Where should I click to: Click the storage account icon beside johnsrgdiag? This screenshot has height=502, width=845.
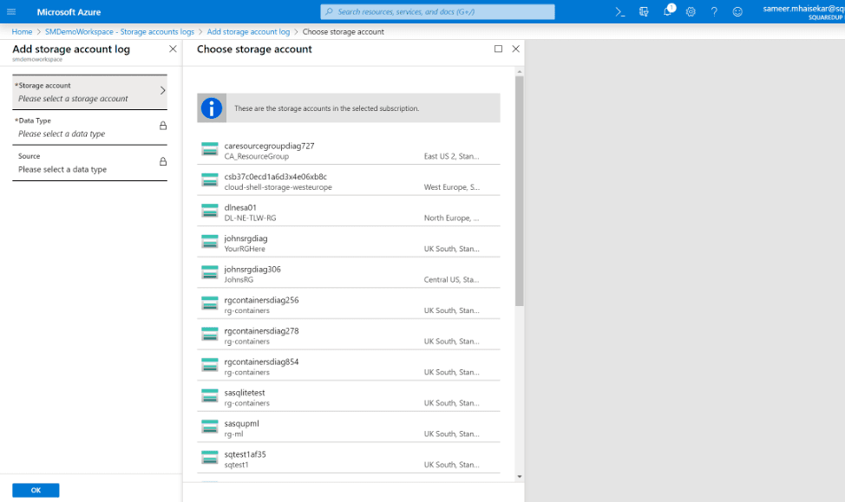click(209, 239)
